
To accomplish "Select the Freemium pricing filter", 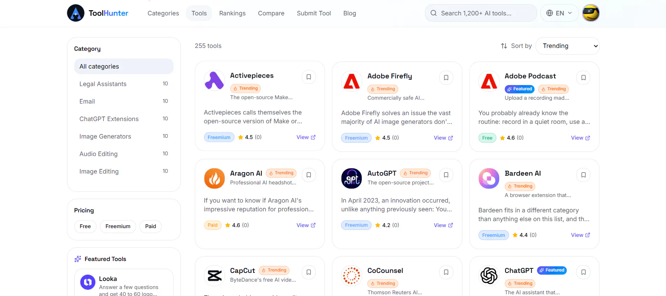I will point(118,226).
